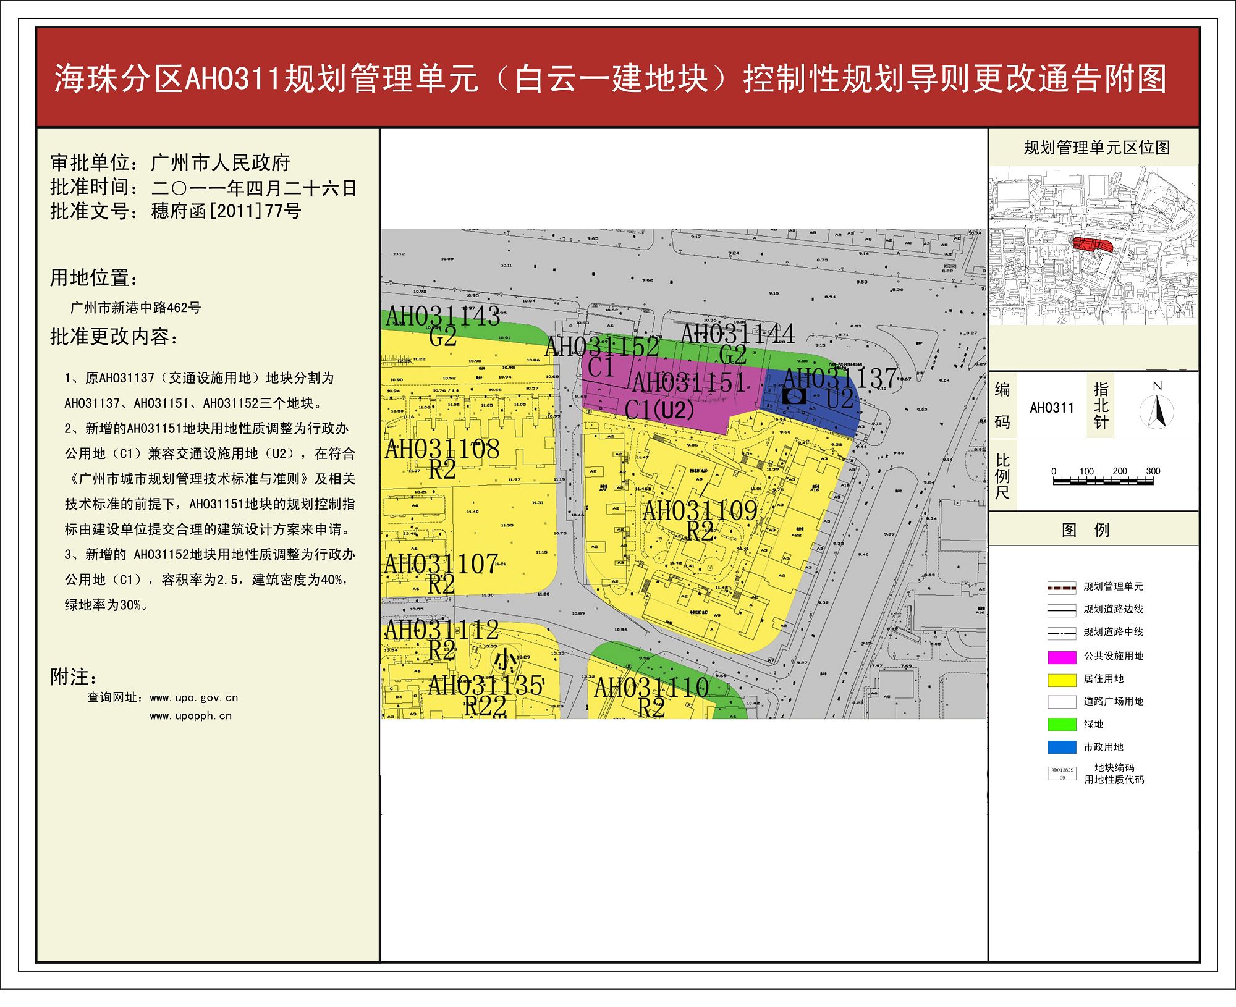1236x1007 pixels.
Task: Open the www.upo.gov.cn website link
Action: click(193, 698)
